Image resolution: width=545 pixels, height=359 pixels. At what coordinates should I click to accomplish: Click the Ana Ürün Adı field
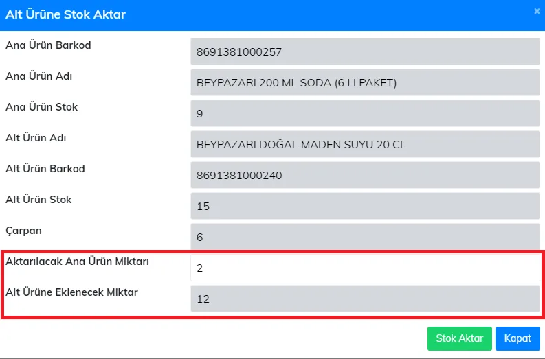pyautogui.click(x=365, y=82)
